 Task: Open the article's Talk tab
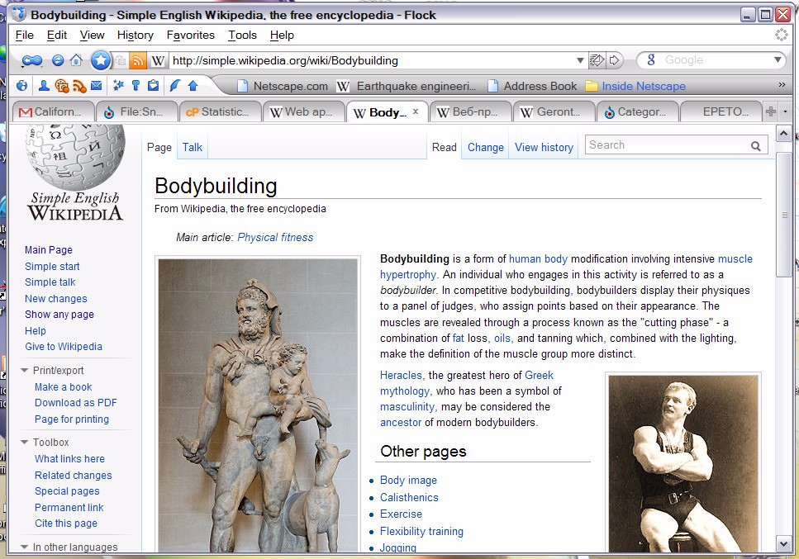click(192, 147)
